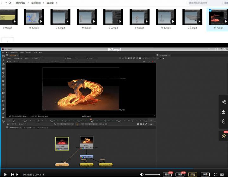Click the Nuke 3D nodes toolbar icon

3,93
